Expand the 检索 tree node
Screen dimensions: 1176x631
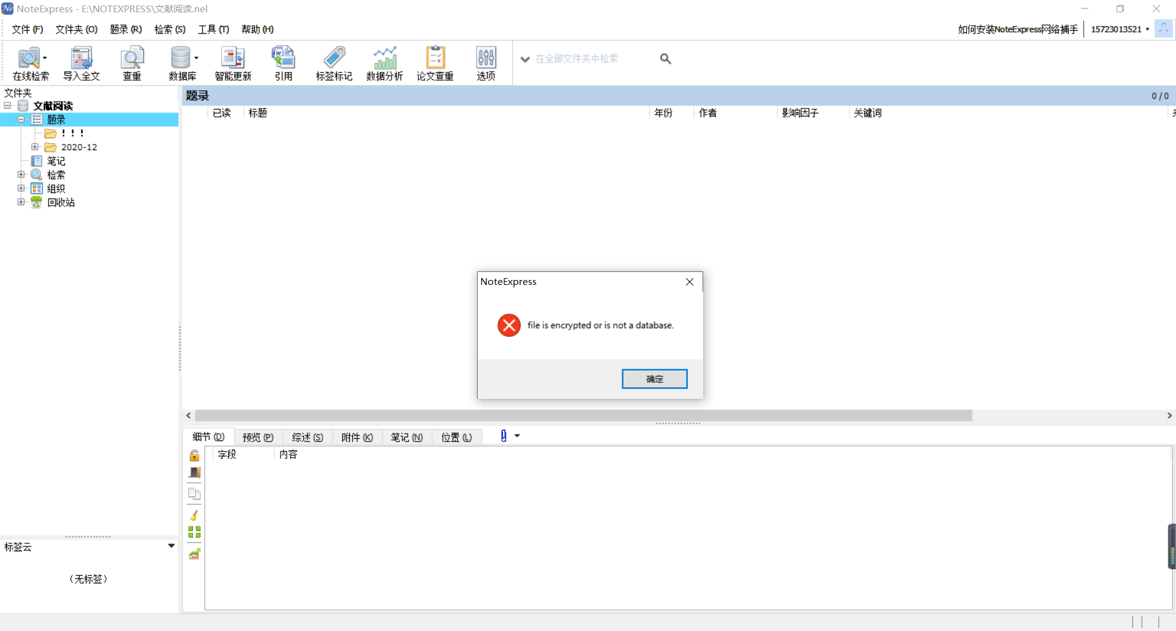click(x=21, y=175)
